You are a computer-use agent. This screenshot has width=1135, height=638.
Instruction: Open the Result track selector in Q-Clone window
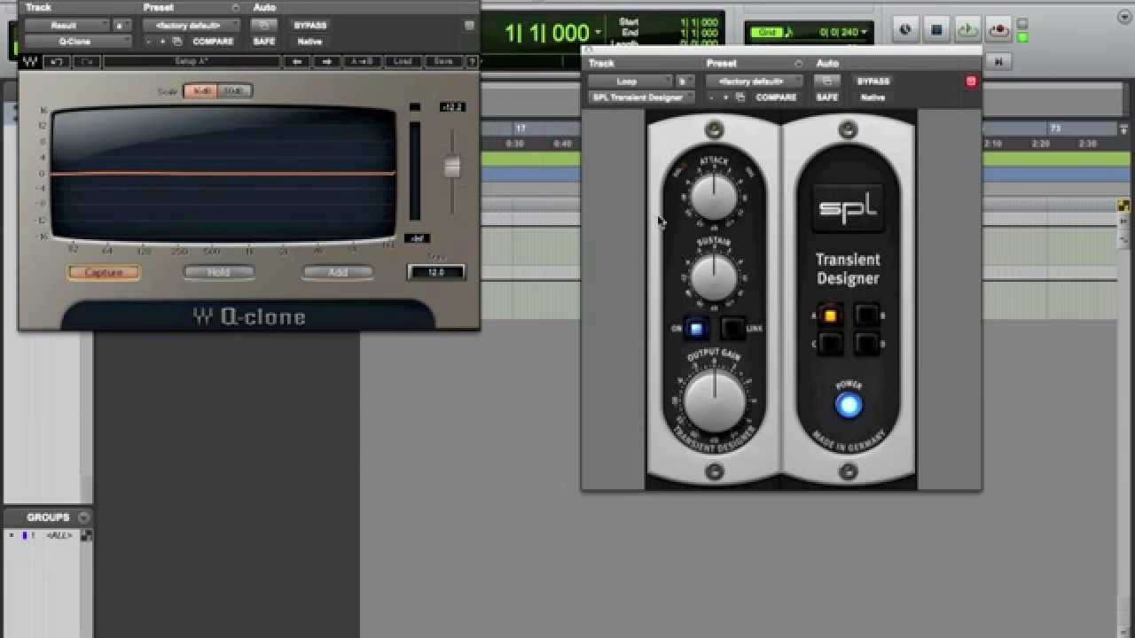coord(67,26)
